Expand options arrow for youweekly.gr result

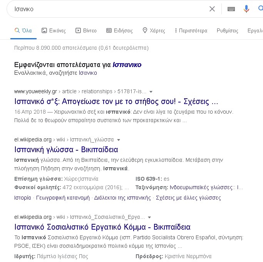pyautogui.click(x=151, y=92)
